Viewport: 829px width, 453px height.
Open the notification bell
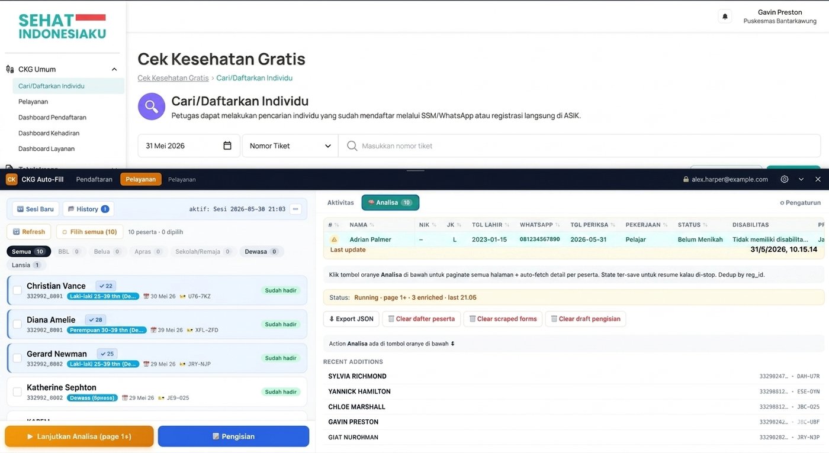click(x=725, y=17)
